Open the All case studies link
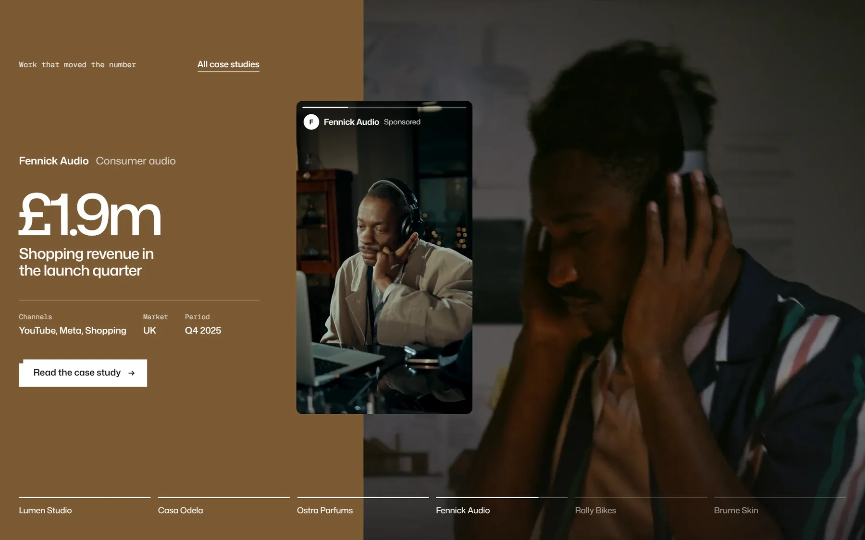 [228, 65]
